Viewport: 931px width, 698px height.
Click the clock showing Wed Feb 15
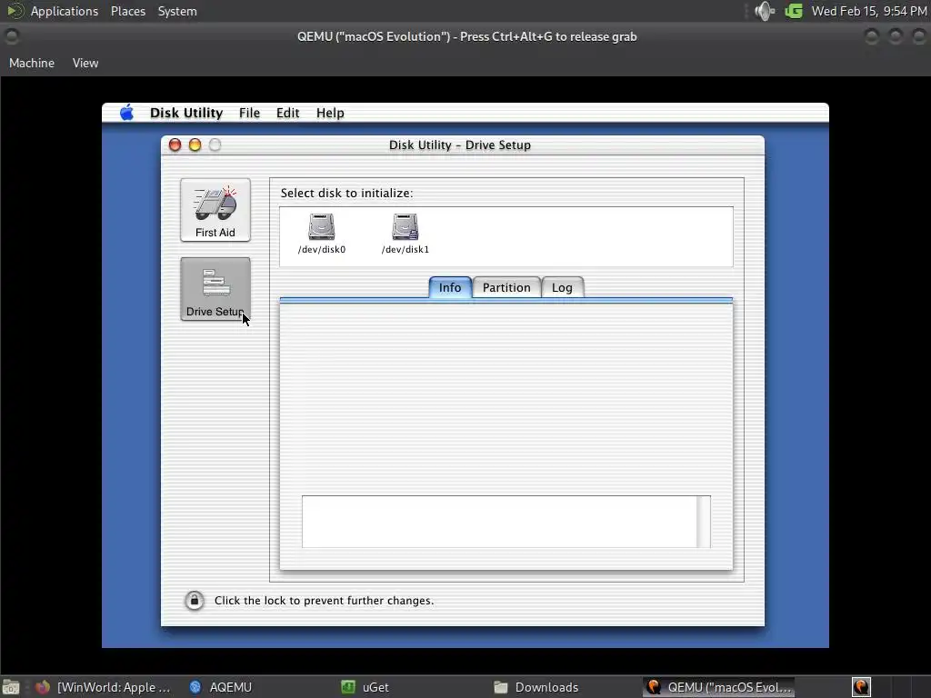pyautogui.click(x=868, y=11)
